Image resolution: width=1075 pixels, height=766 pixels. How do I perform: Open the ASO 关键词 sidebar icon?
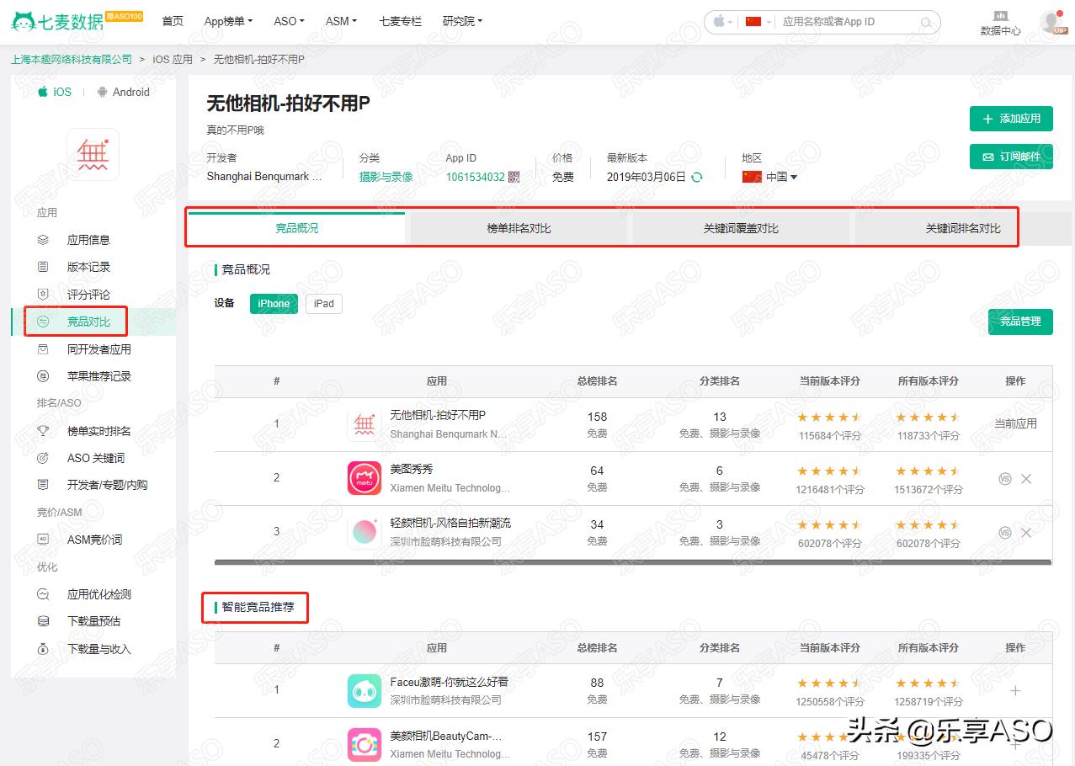pyautogui.click(x=43, y=458)
